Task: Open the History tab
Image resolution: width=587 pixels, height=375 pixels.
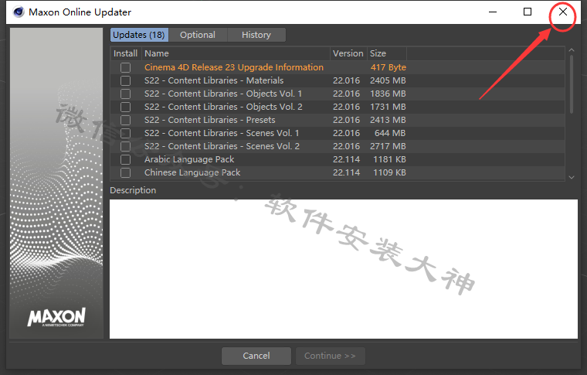Action: pos(256,35)
